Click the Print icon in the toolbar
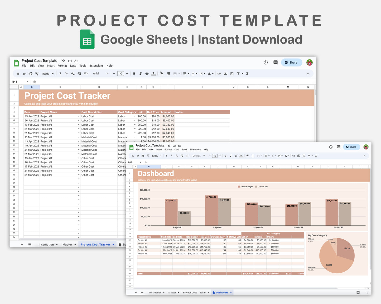The width and height of the screenshot is (381, 304). coord(31,73)
